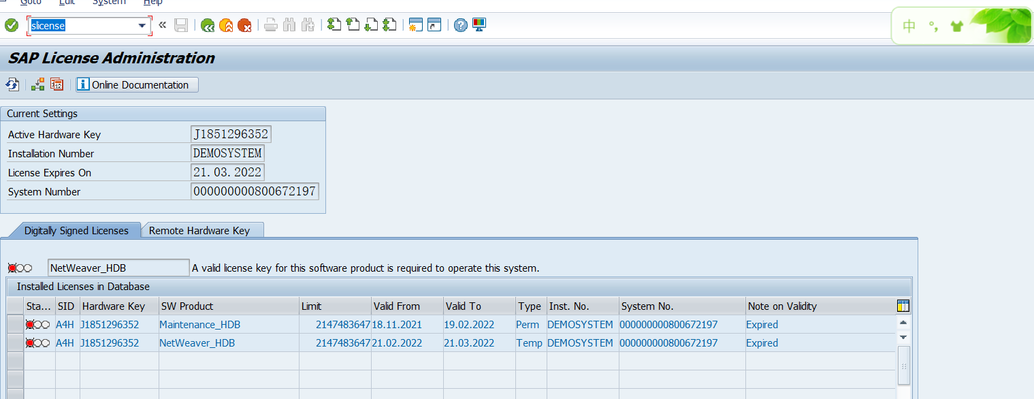Open the Help question mark icon

461,26
